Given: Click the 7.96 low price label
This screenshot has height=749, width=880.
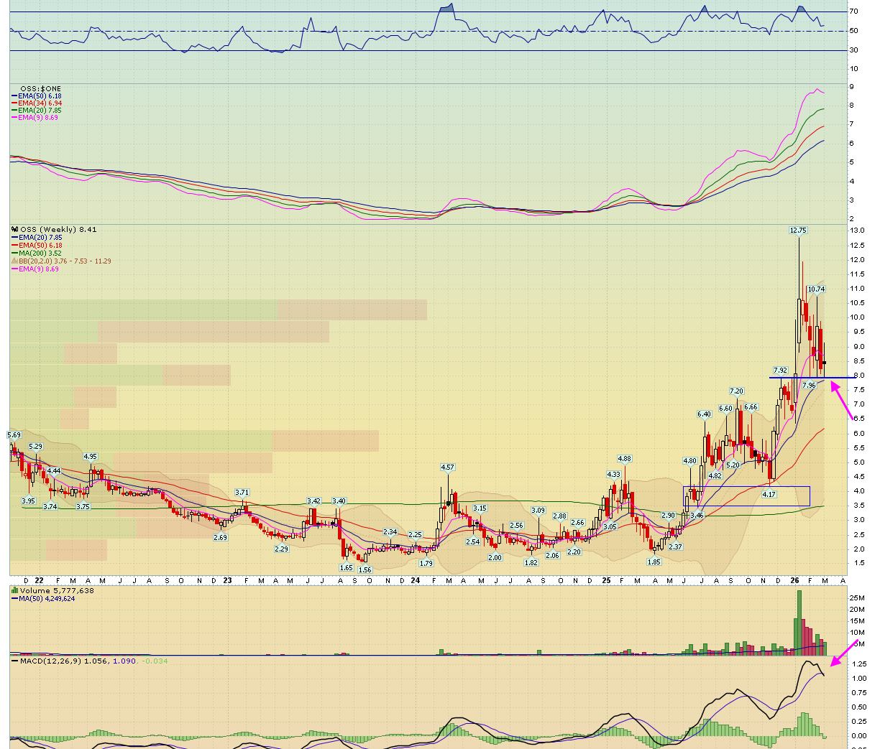Looking at the screenshot, I should tap(809, 386).
